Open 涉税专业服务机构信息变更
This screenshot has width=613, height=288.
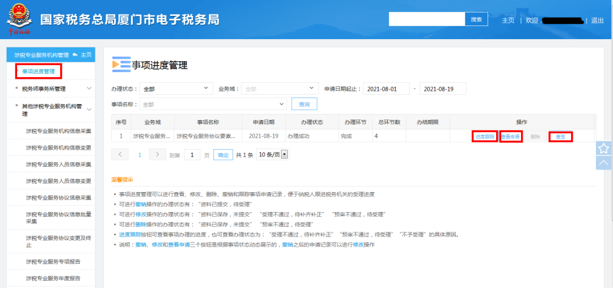click(58, 147)
